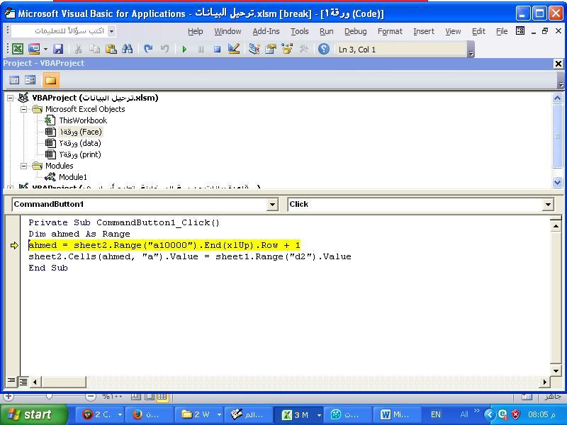Open the Edit menu
The image size is (567, 425).
coord(478,31)
